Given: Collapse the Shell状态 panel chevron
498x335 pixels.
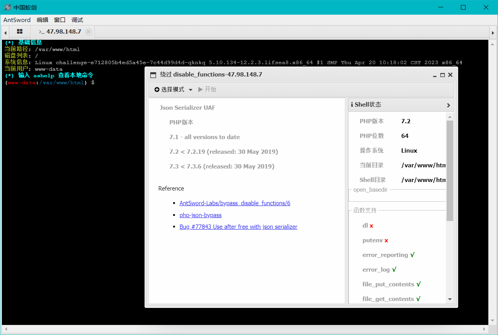Looking at the screenshot, I should click(448, 105).
